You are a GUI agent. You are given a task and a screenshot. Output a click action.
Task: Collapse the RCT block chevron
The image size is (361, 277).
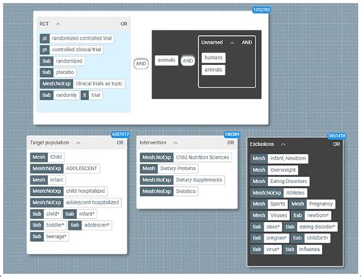click(58, 24)
